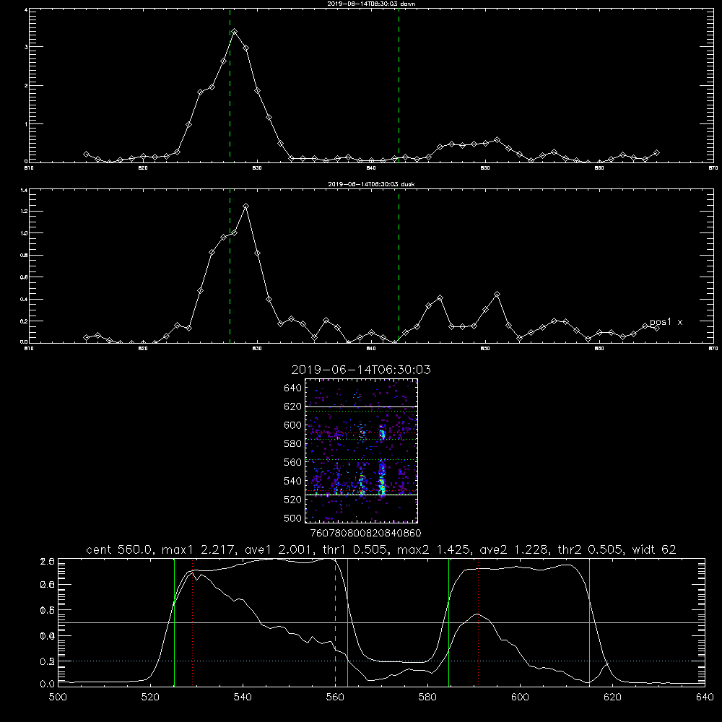The height and width of the screenshot is (722, 722).
Task: Click heat map y-axis label 640
Action: pos(293,388)
